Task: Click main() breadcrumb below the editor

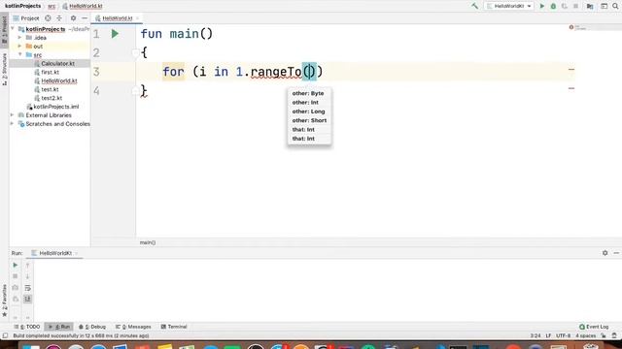Action: click(148, 242)
